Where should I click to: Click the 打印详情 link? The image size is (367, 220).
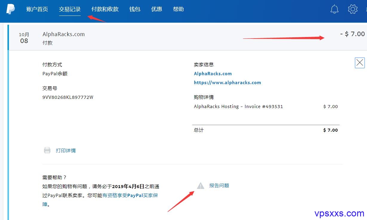tap(66, 150)
